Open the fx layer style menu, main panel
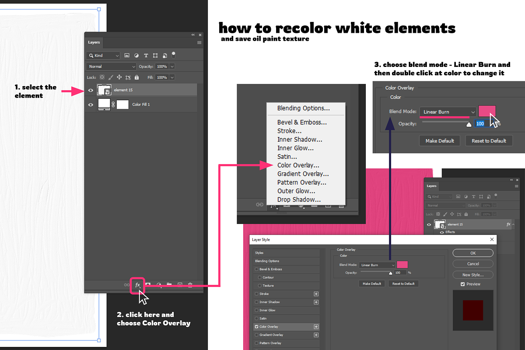 [x=137, y=285]
